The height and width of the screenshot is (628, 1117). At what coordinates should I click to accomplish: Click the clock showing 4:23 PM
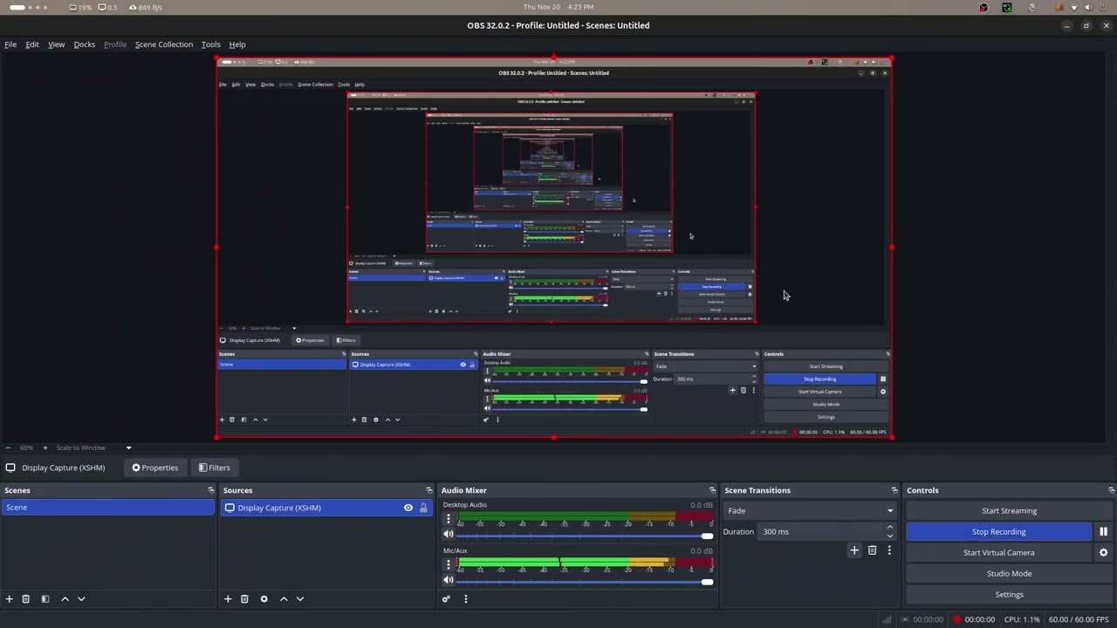click(580, 7)
